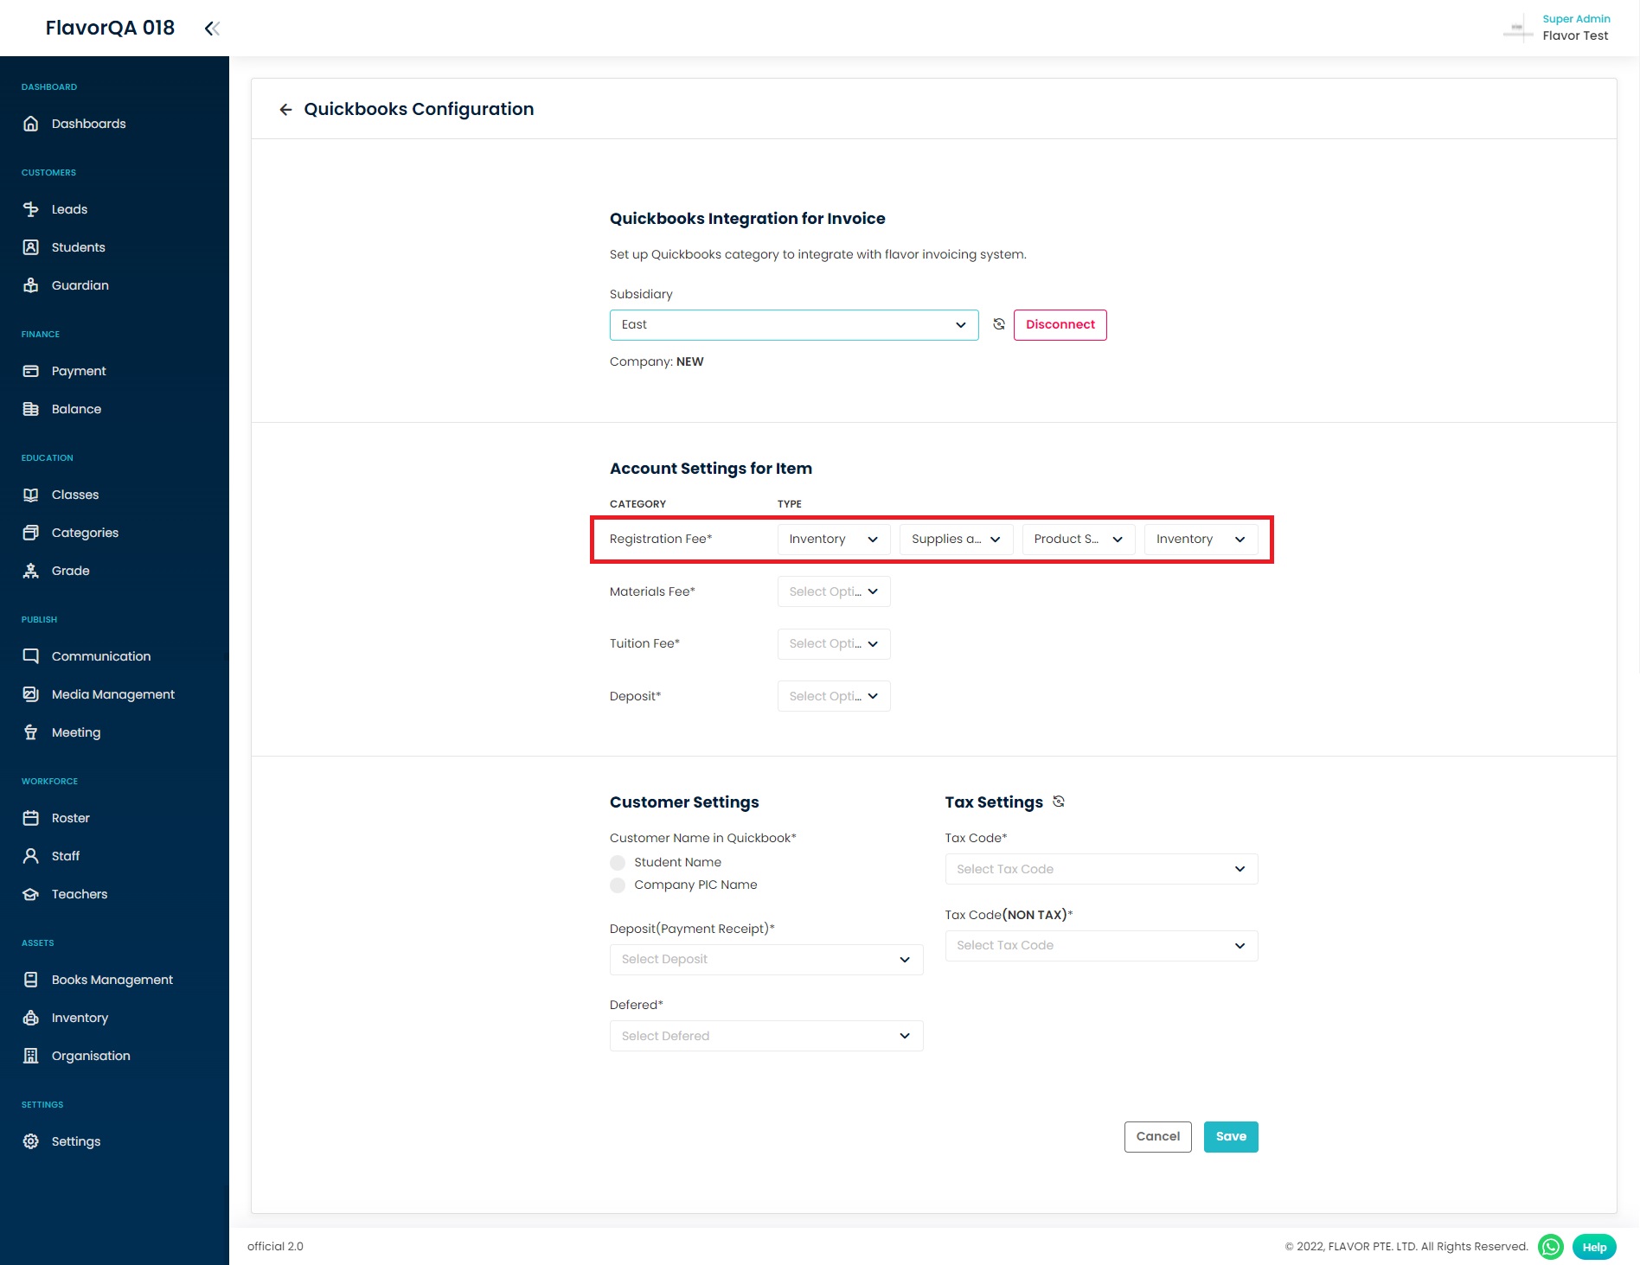Click the Guardian icon in the sidebar
This screenshot has width=1640, height=1265.
[31, 285]
